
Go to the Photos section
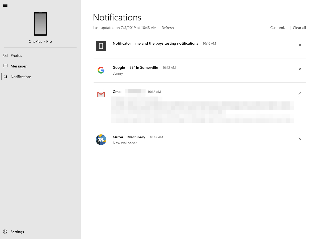[x=40, y=56]
